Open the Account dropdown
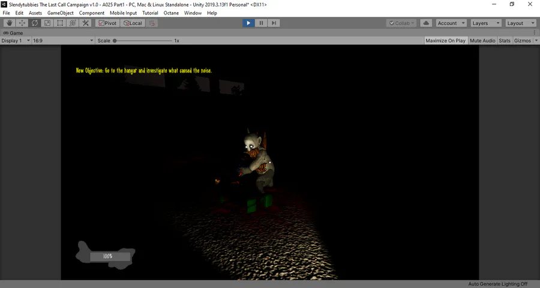Image resolution: width=540 pixels, height=288 pixels. (451, 23)
